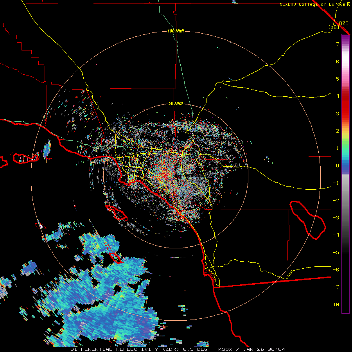This screenshot has width=352, height=352.
Task: Click the DZD product label
Action: tap(344, 23)
